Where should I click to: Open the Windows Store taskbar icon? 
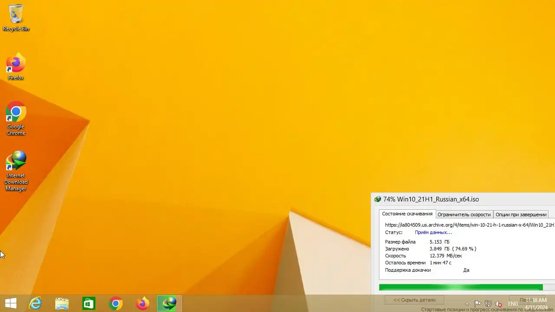point(89,303)
